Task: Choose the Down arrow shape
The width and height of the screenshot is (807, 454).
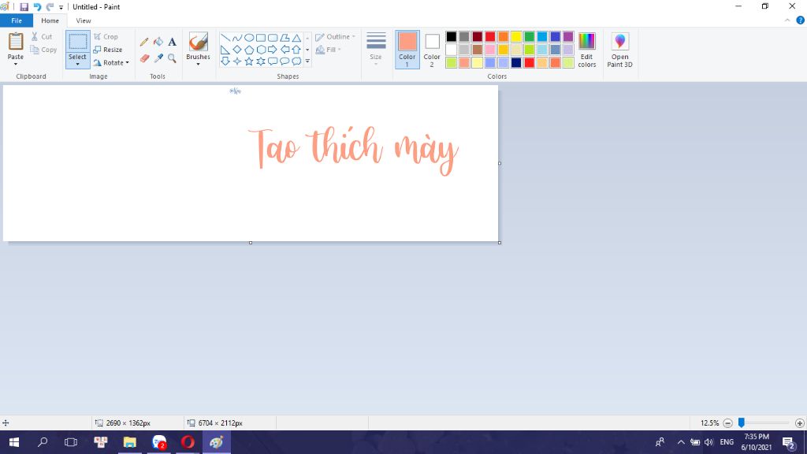Action: (225, 61)
